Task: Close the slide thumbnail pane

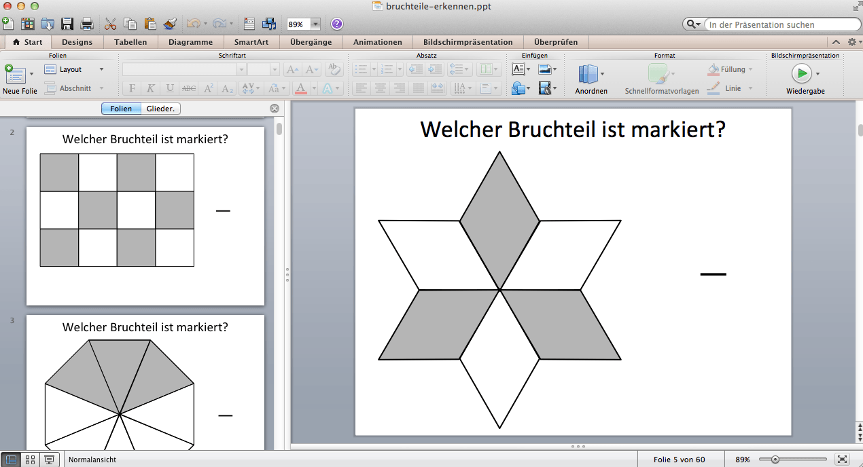Action: (275, 109)
